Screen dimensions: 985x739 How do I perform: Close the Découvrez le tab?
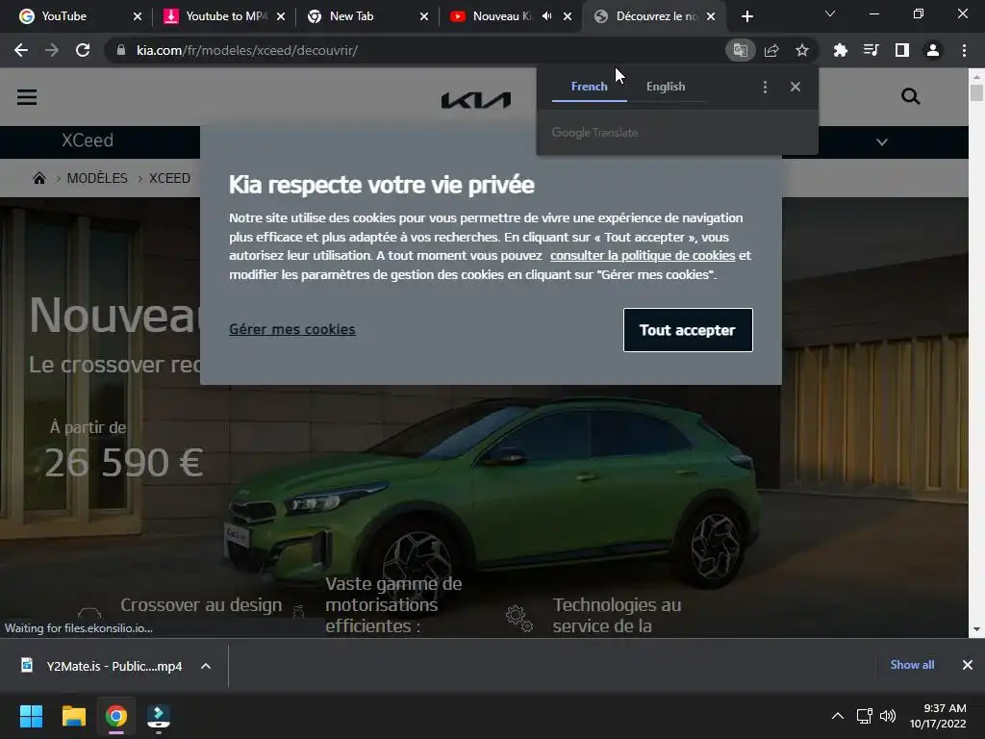pos(711,16)
